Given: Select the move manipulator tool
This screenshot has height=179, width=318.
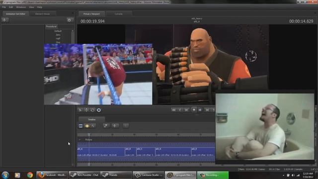Looking at the screenshot, I should coord(86,110).
